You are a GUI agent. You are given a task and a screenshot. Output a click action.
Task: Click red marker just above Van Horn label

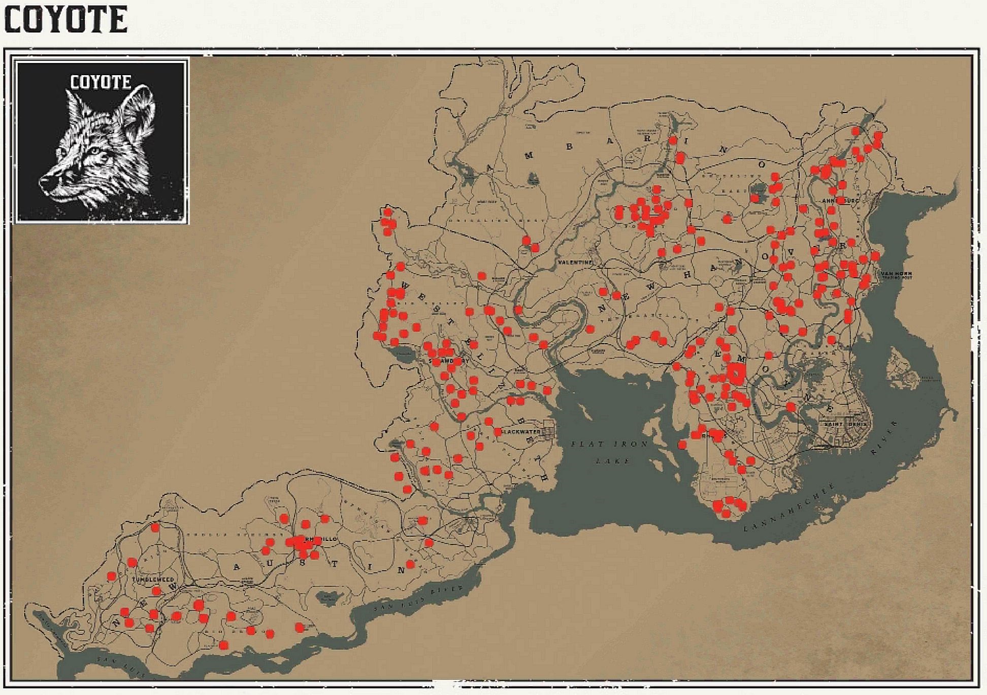pyautogui.click(x=875, y=256)
